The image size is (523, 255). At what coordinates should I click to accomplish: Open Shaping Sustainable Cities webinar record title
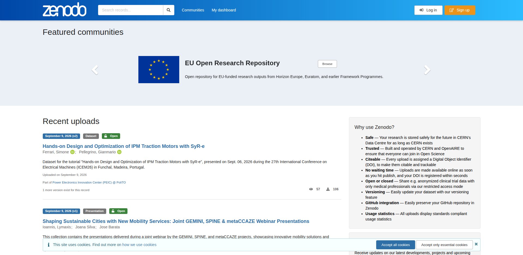(176, 221)
